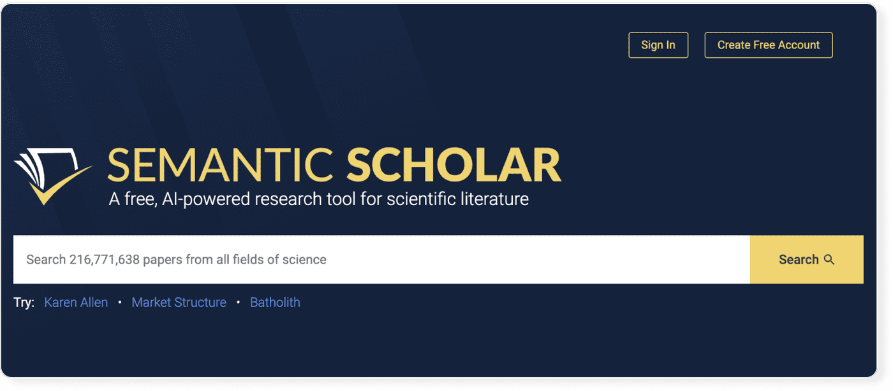Viewport: 893px width, 391px height.
Task: Select the Batholith example link
Action: pos(275,302)
